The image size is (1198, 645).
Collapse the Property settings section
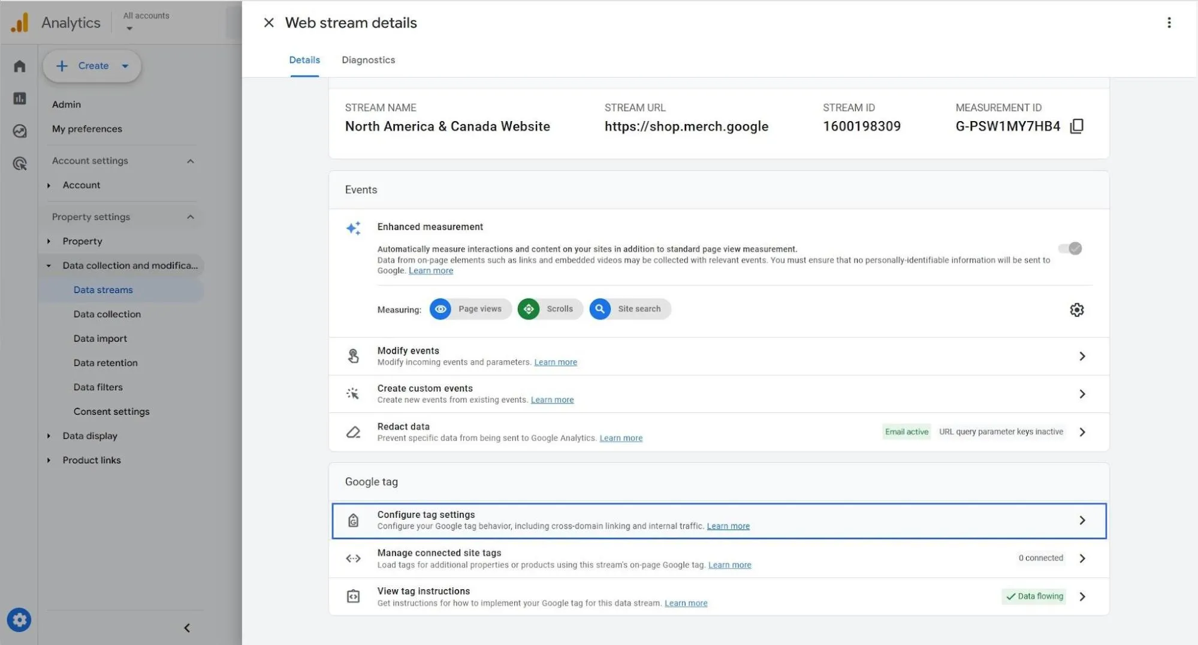pos(190,217)
